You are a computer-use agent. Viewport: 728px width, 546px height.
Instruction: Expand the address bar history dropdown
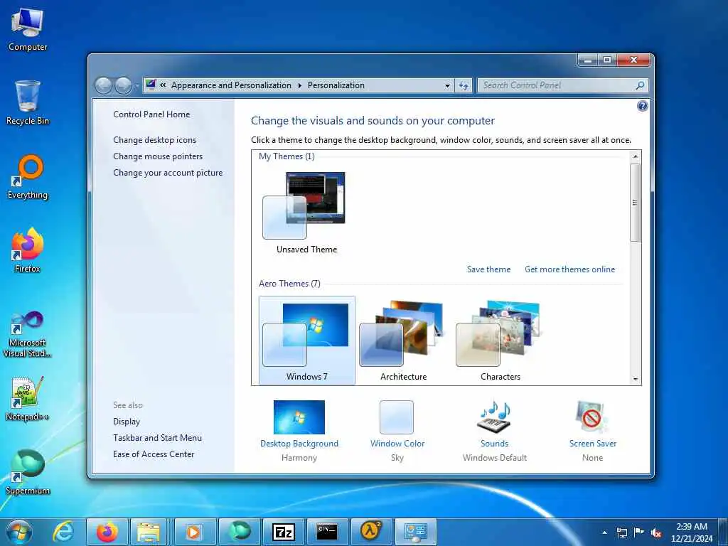tap(447, 86)
